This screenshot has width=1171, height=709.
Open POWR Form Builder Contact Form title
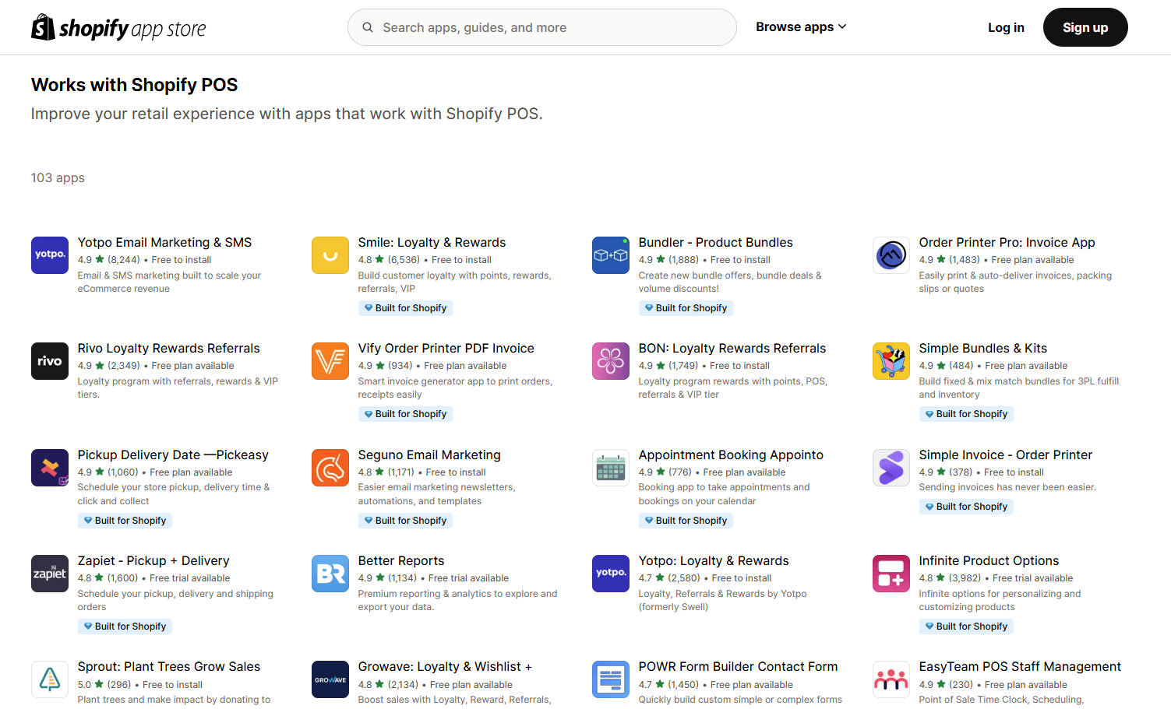coord(738,666)
